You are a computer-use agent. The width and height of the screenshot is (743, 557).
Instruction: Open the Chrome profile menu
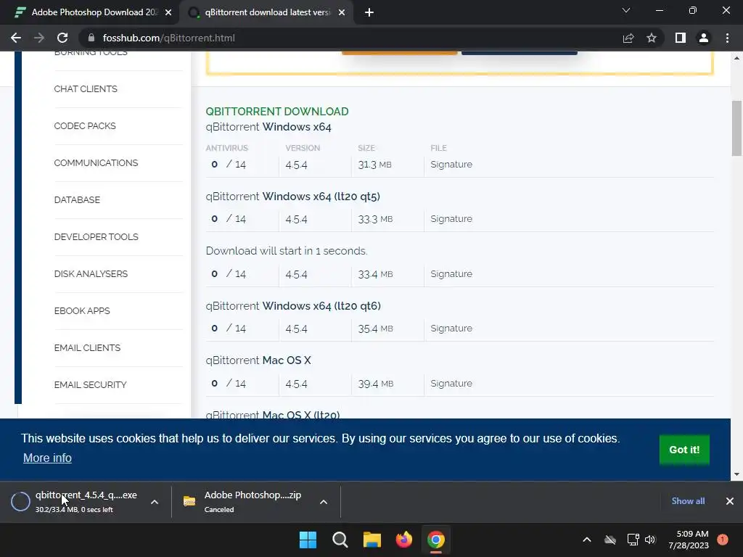(704, 38)
